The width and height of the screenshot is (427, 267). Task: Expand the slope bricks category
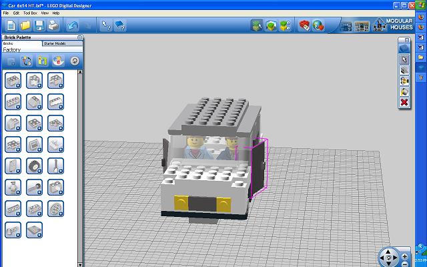coord(34,101)
